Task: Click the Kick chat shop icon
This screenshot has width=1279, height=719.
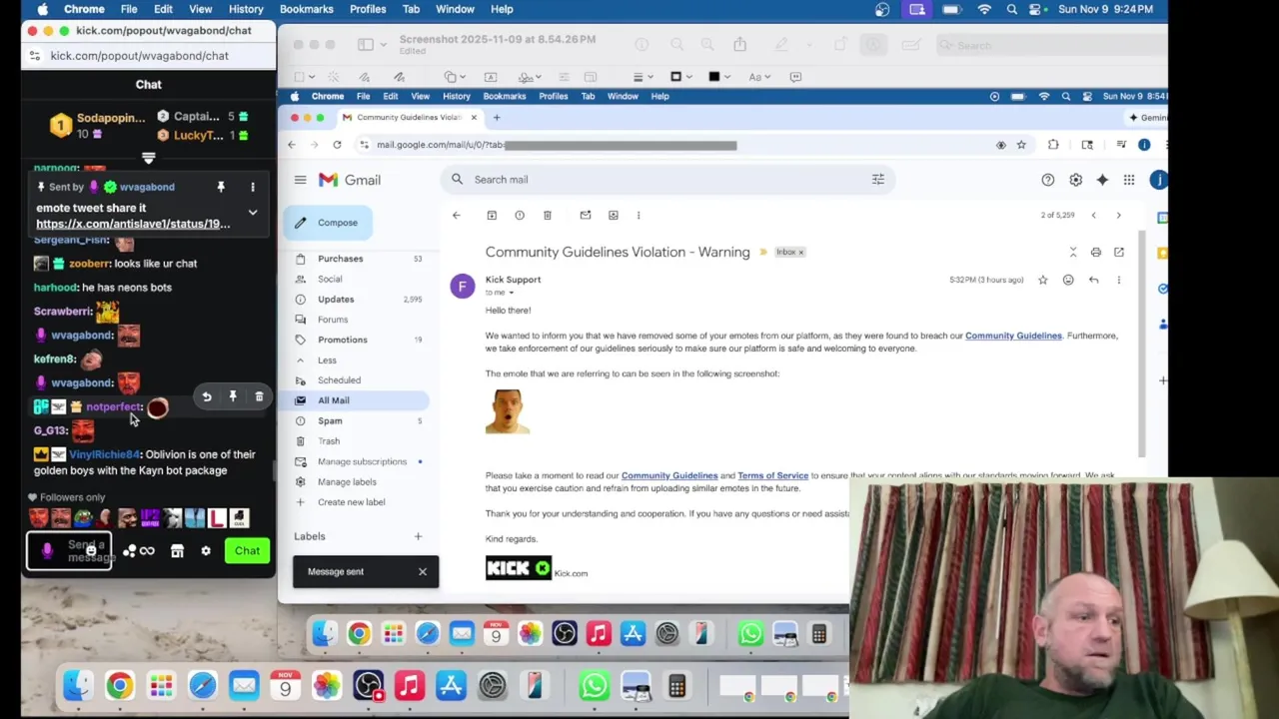Action: [x=177, y=550]
